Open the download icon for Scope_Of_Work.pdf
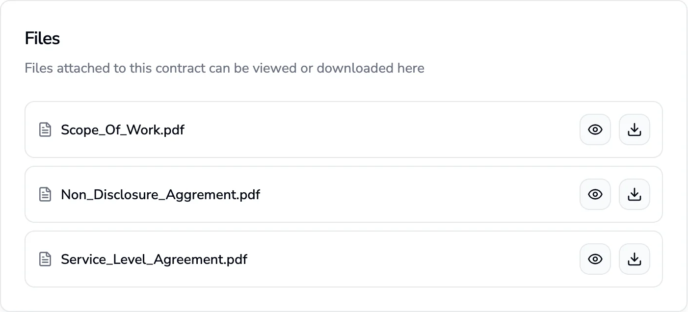This screenshot has width=688, height=312. click(634, 130)
